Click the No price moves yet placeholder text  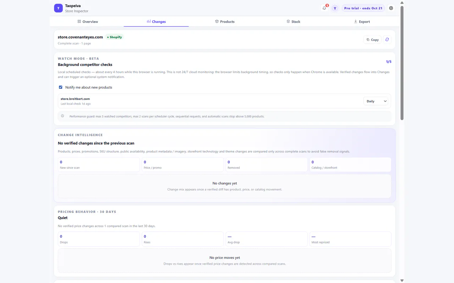225,258
